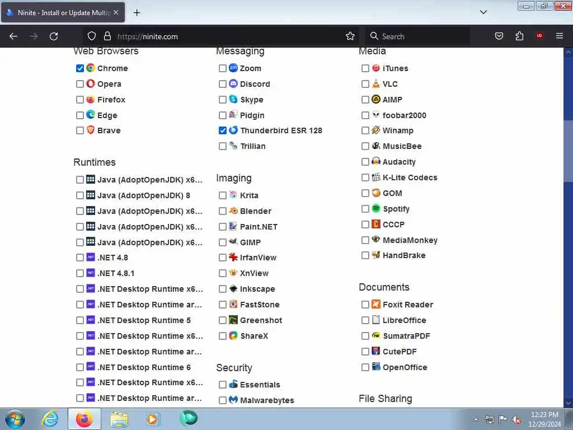Image resolution: width=573 pixels, height=430 pixels.
Task: Click the Brave lion icon
Action: [x=91, y=130]
